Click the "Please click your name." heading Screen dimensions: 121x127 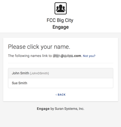[x=39, y=47]
